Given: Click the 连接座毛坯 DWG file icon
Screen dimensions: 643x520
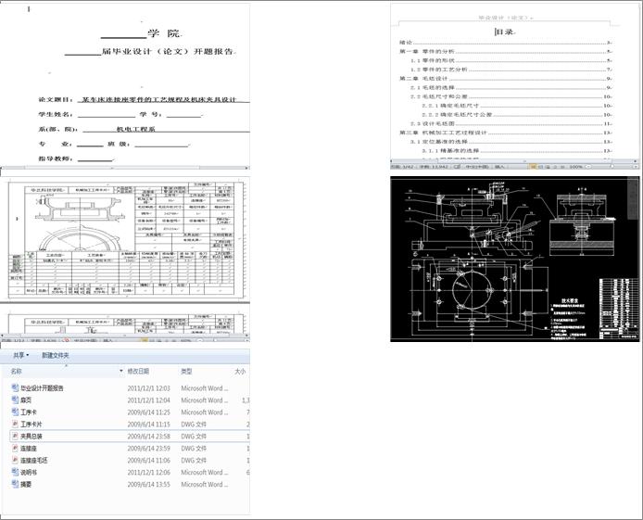Looking at the screenshot, I should point(15,461).
